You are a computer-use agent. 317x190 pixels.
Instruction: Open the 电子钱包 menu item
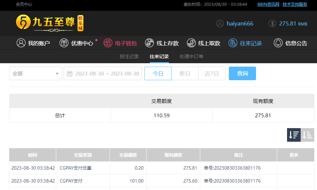[120, 43]
